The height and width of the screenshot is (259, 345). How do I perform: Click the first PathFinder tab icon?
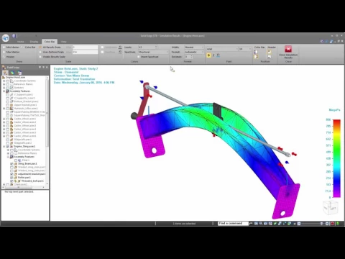[x=5, y=73]
